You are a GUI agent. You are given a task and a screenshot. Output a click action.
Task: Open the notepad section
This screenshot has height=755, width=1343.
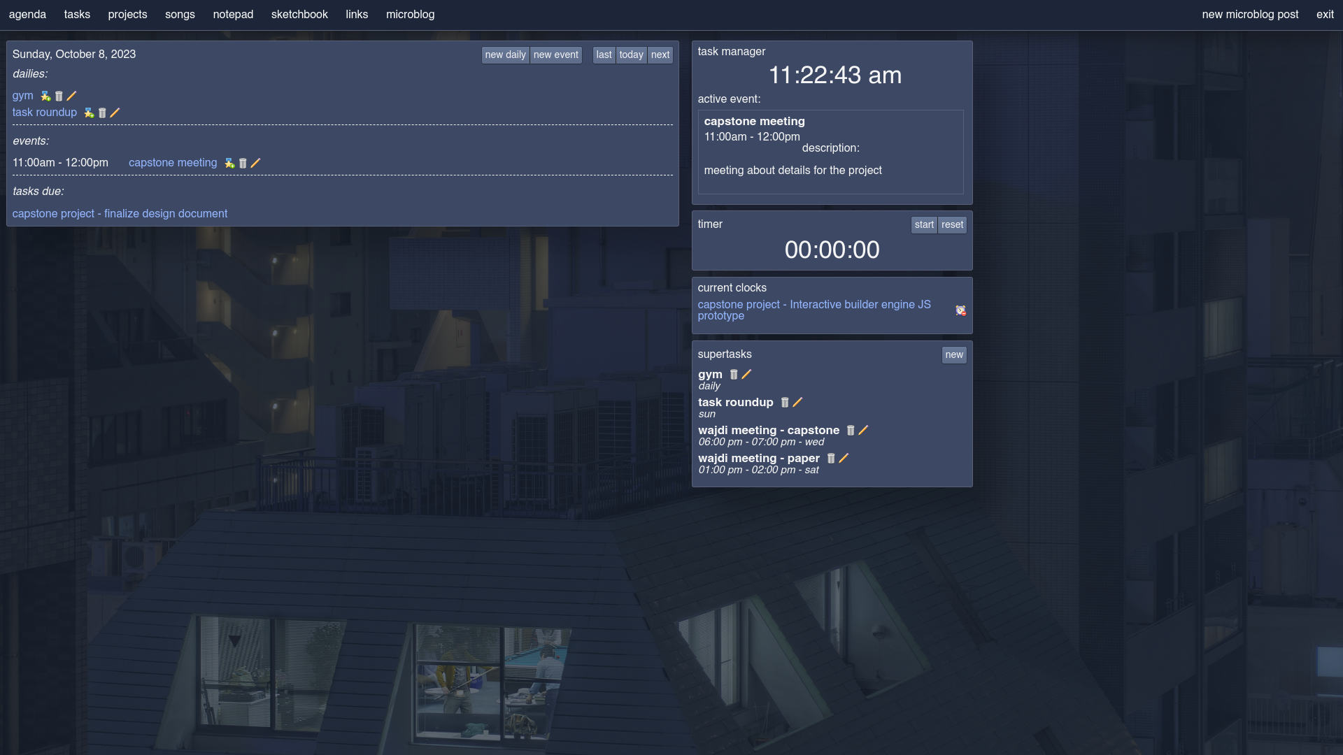(x=233, y=15)
